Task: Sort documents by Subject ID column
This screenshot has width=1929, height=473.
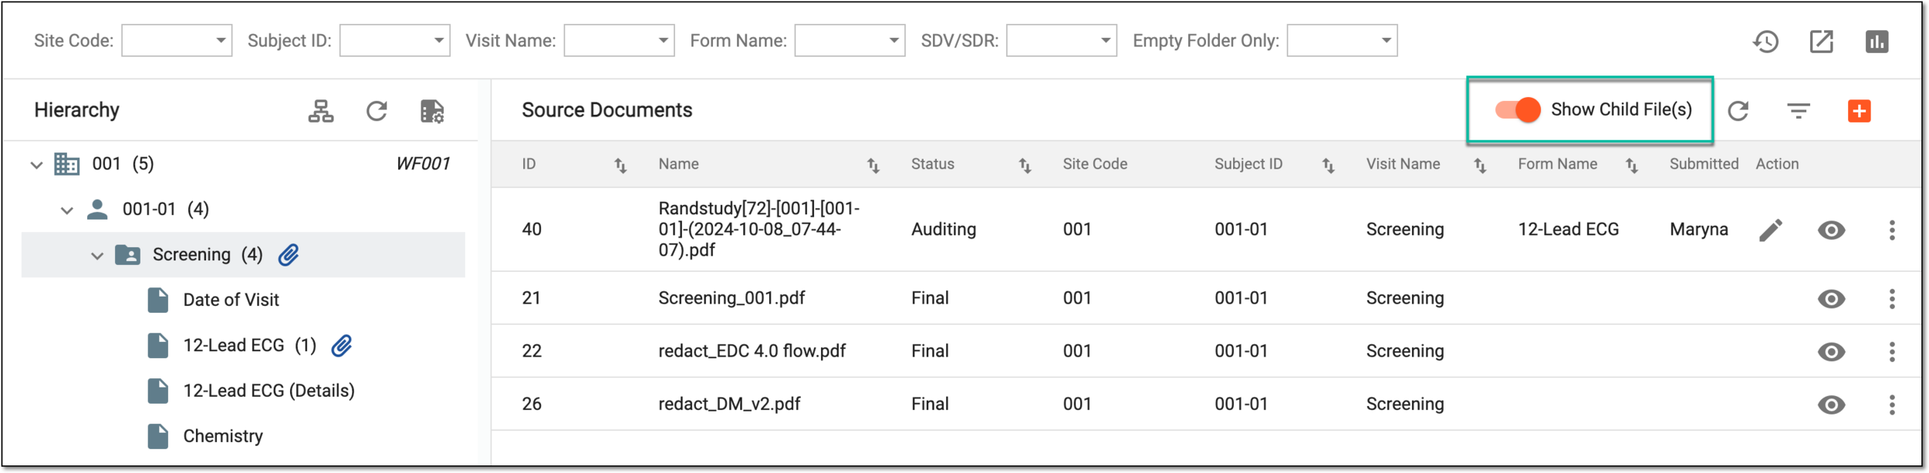Action: pyautogui.click(x=1328, y=165)
